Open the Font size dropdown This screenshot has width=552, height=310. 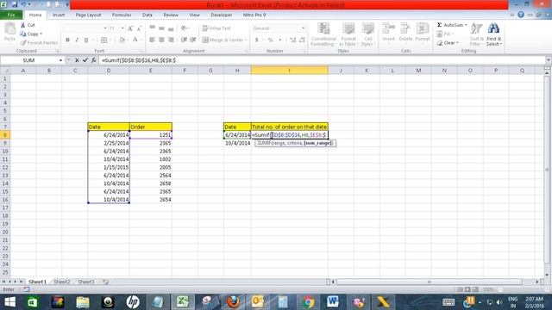coord(122,28)
